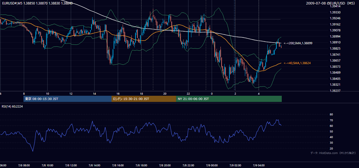Image resolution: width=359 pixels, height=168 pixels.
Task: Click the bottom date label 7/8 20:00
Action: tap(165, 165)
